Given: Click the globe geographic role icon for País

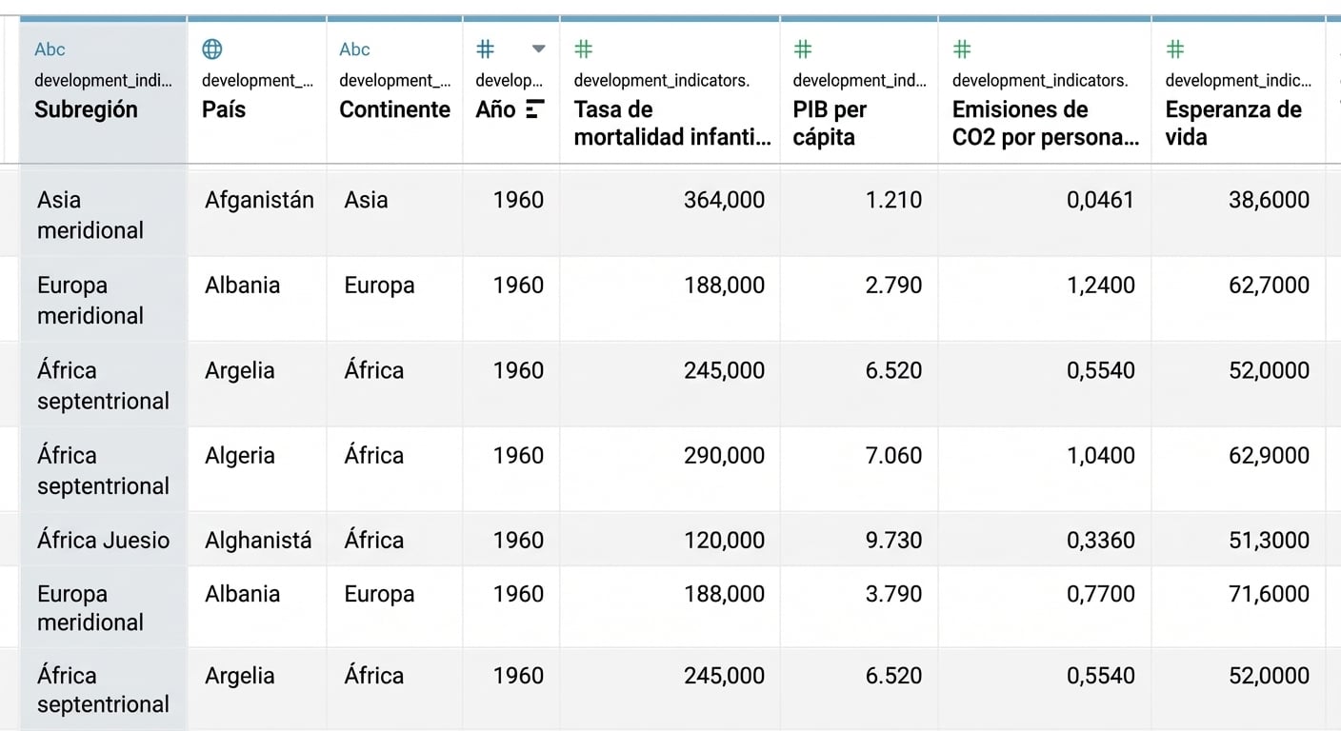Looking at the screenshot, I should click(212, 49).
